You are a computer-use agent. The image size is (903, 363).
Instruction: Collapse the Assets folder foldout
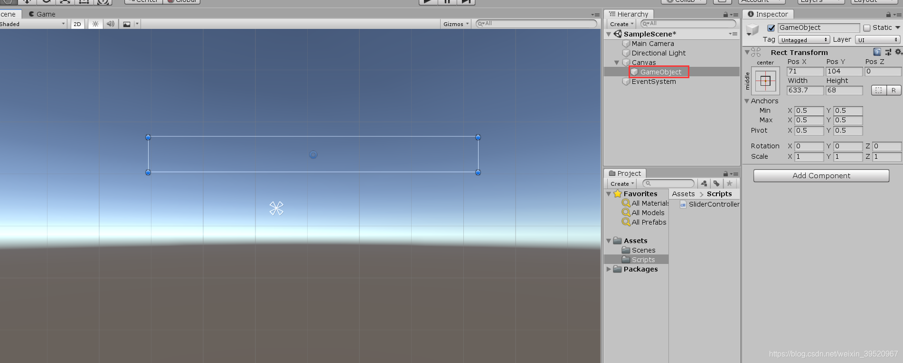[x=609, y=241]
